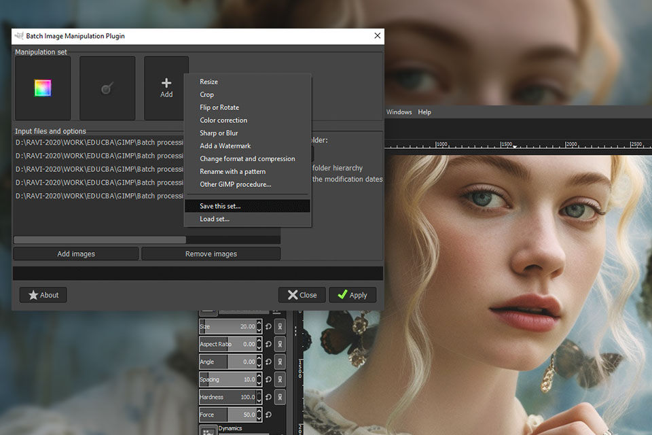The image size is (652, 435).
Task: Increase the Size value with up arrow
Action: (x=259, y=323)
